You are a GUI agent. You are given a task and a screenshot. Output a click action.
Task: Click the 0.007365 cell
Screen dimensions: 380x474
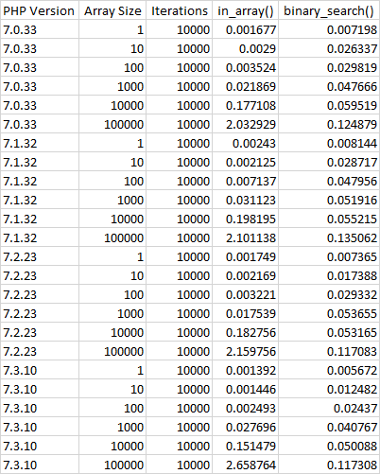point(329,256)
